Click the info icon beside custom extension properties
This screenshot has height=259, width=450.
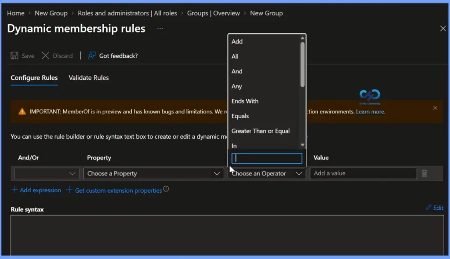(166, 189)
